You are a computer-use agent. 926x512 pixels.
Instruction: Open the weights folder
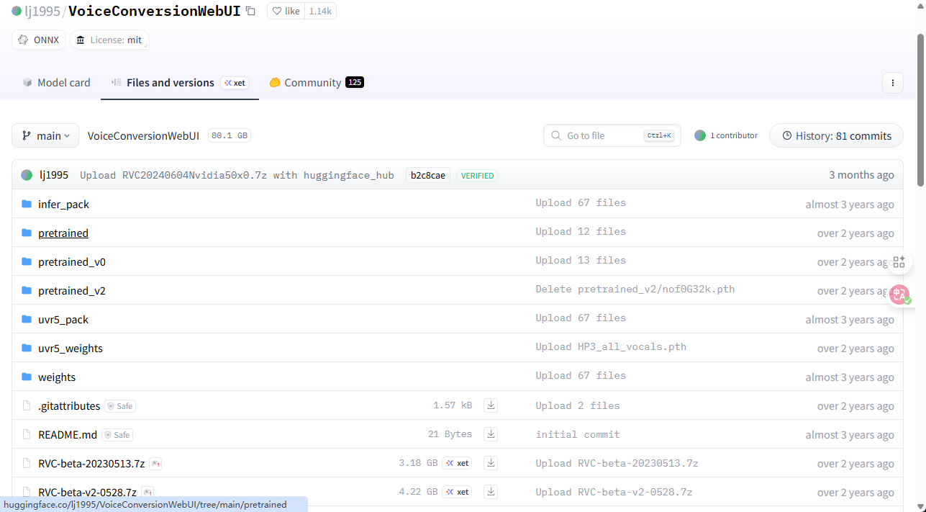click(x=57, y=377)
